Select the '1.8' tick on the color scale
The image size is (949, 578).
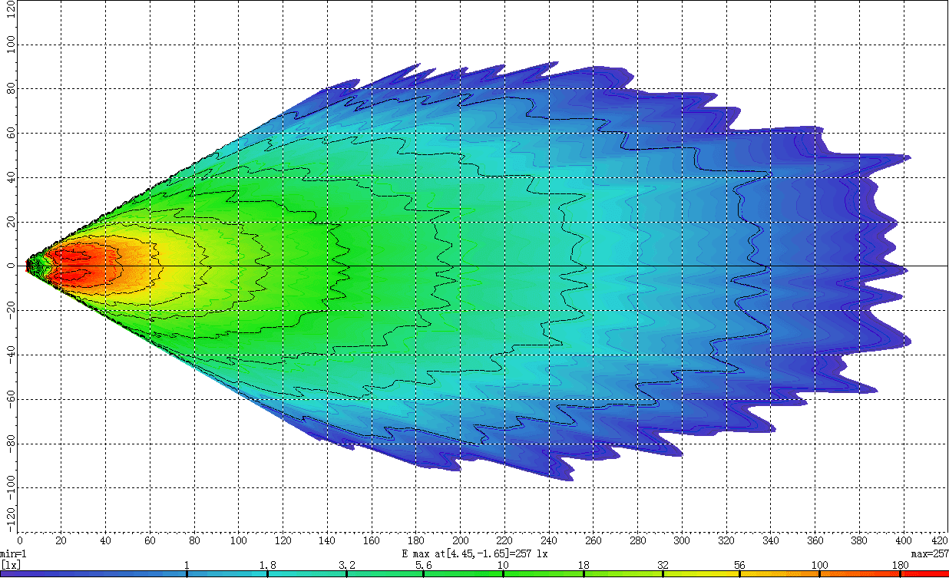coord(267,566)
